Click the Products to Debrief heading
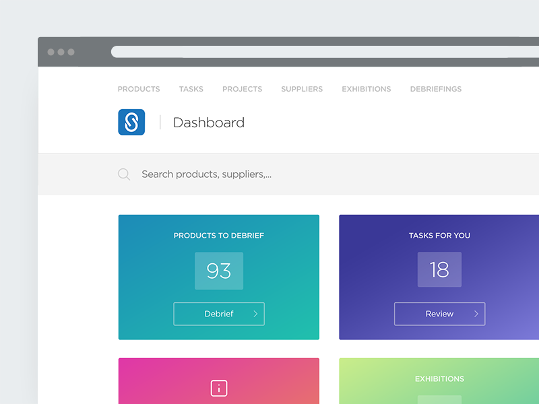 [x=219, y=236]
